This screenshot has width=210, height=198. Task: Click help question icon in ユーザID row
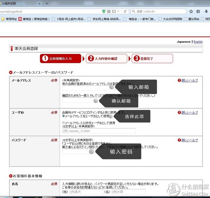click(179, 112)
